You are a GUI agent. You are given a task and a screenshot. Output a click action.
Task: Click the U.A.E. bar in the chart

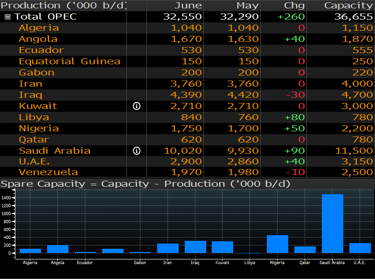click(x=360, y=248)
